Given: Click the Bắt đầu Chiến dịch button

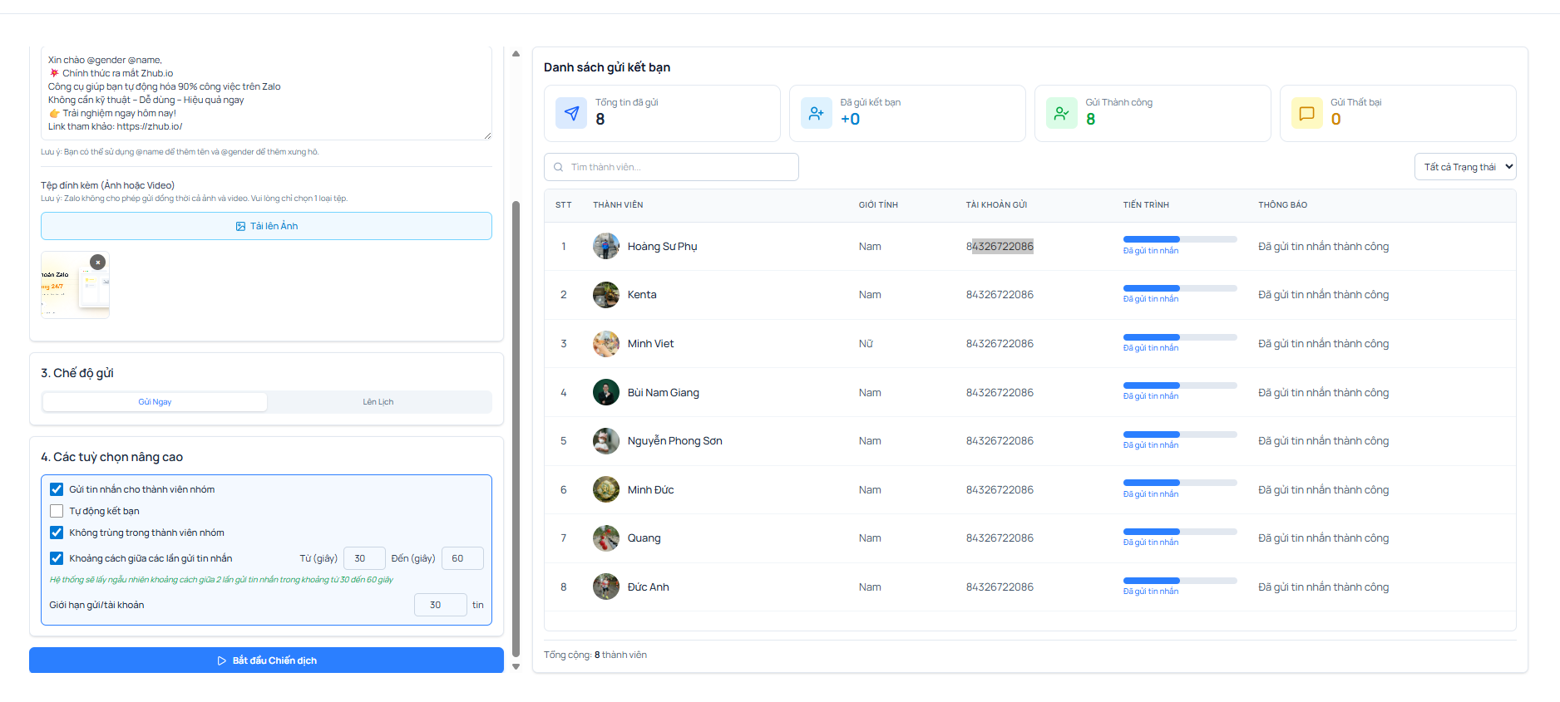Looking at the screenshot, I should 266,660.
